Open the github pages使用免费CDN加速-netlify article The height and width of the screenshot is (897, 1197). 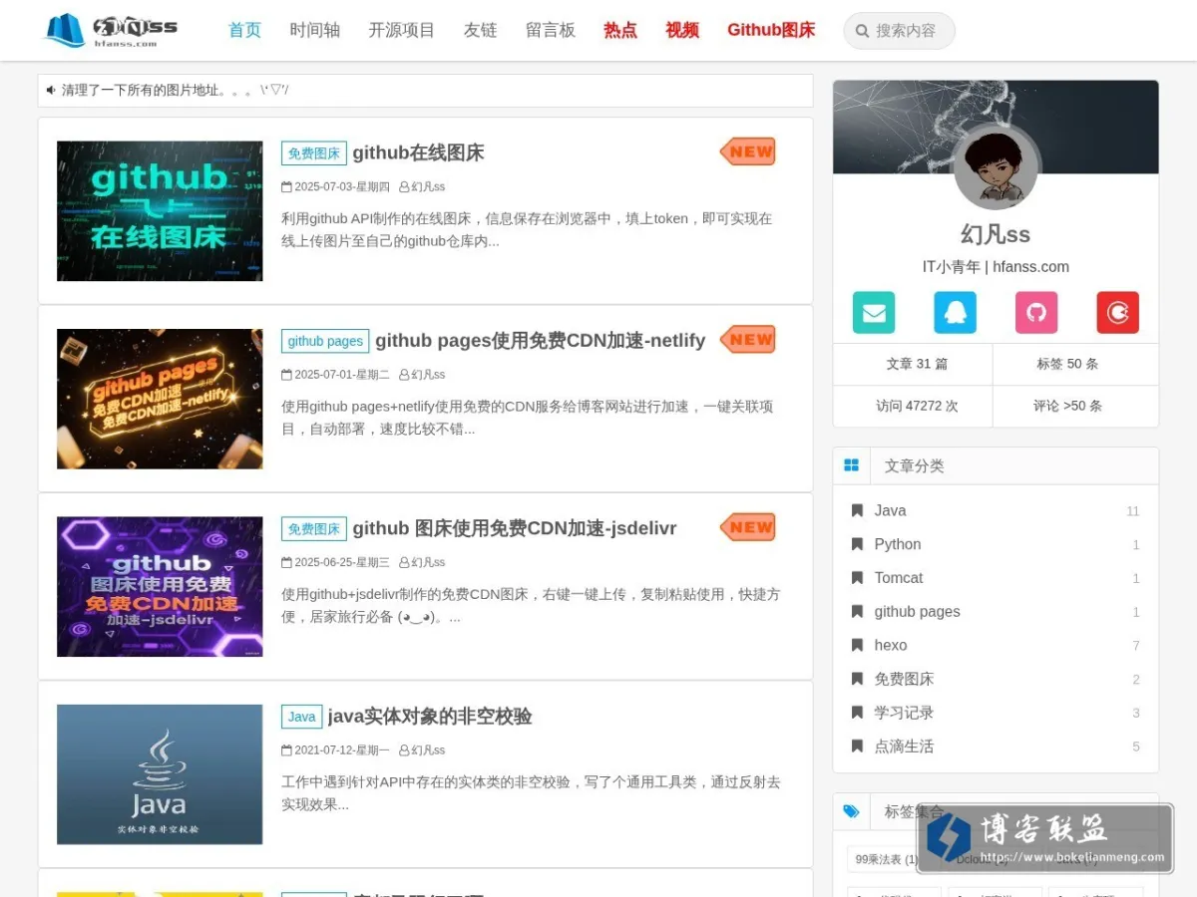(x=540, y=340)
